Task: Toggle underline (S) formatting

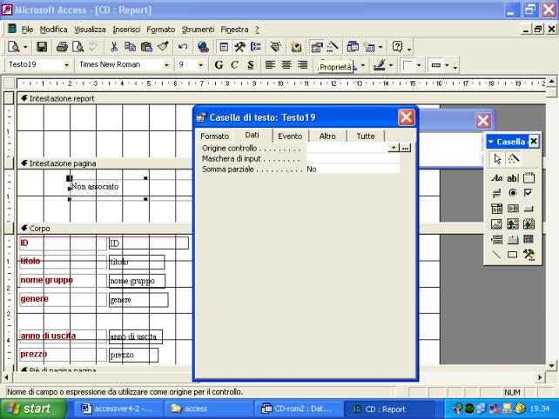Action: click(x=251, y=65)
